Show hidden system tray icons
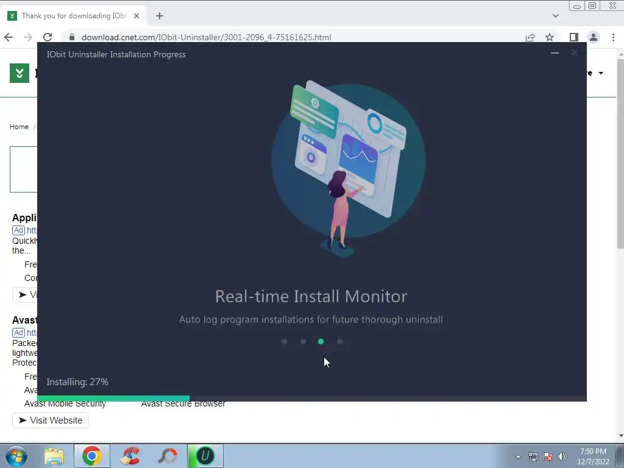The height and width of the screenshot is (468, 624). [x=518, y=456]
